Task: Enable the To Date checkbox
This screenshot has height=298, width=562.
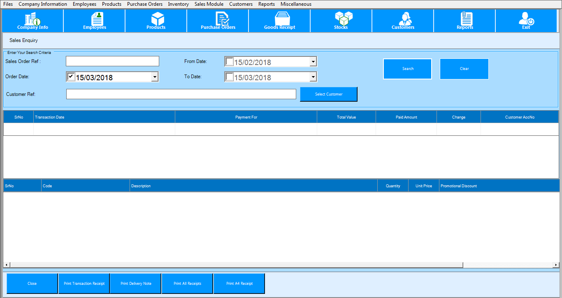Action: [x=229, y=77]
